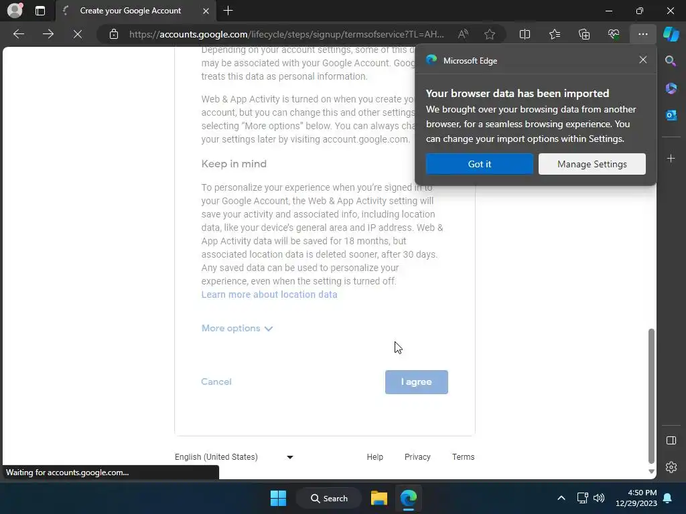The width and height of the screenshot is (686, 514).
Task: Cancel Google account creation
Action: click(216, 381)
